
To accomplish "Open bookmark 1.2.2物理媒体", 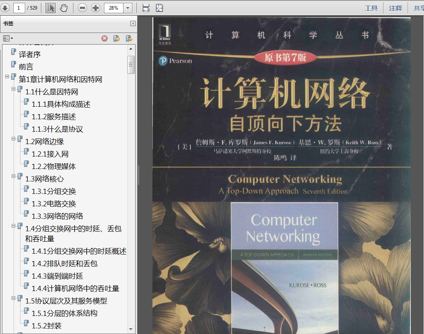I will (x=54, y=167).
